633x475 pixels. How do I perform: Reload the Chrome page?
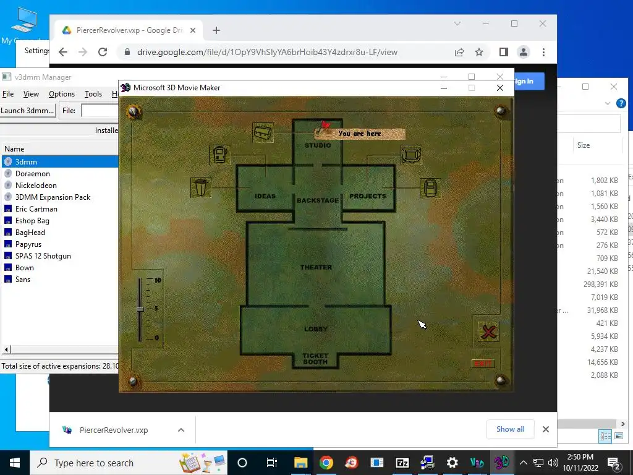[103, 52]
